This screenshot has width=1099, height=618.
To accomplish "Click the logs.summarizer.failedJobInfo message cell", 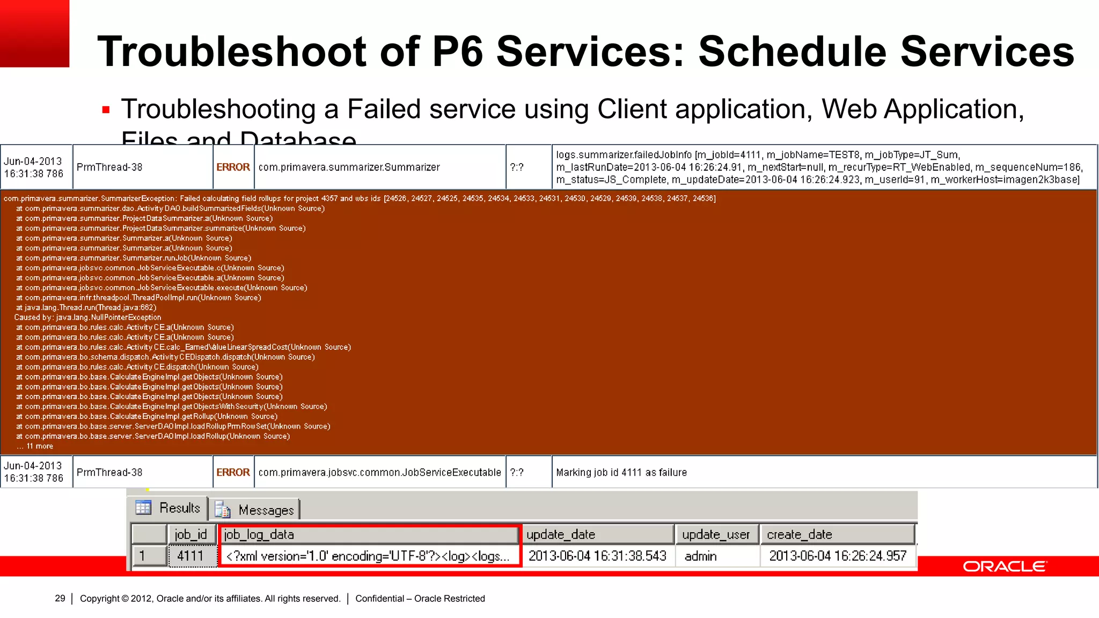I will point(824,167).
